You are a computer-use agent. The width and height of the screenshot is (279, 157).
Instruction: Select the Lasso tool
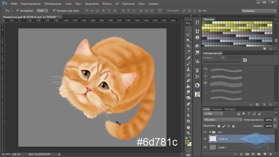188,34
